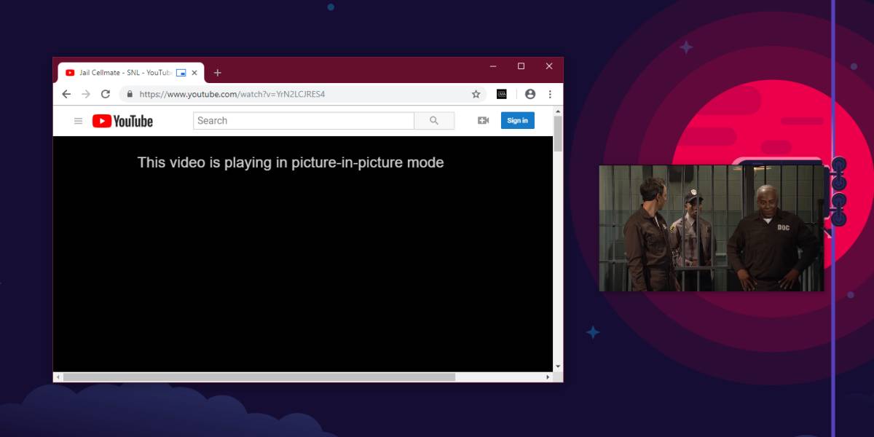Go to YouTube home via logo
This screenshot has width=874, height=437.
click(122, 121)
